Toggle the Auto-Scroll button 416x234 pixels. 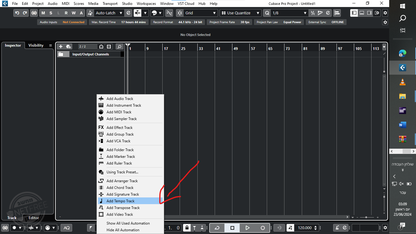point(138,13)
